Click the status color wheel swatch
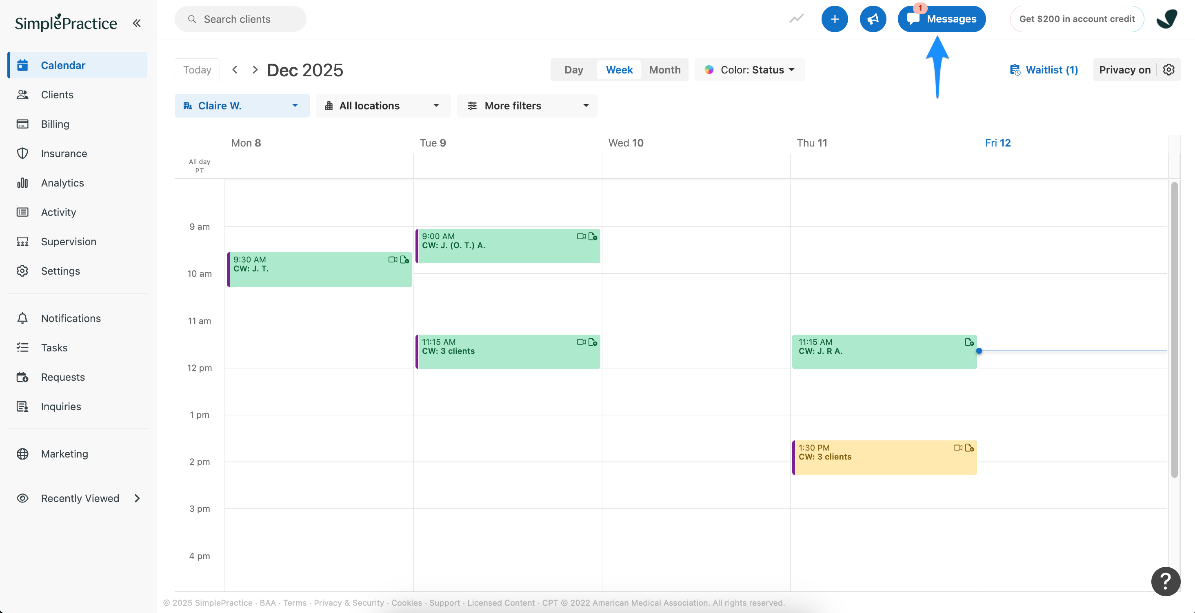This screenshot has width=1195, height=613. tap(709, 70)
